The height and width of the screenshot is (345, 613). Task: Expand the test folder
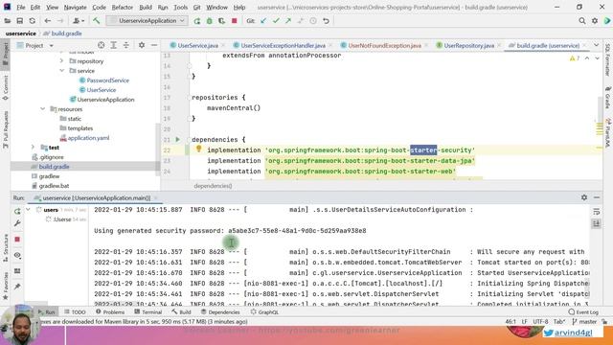click(34, 148)
